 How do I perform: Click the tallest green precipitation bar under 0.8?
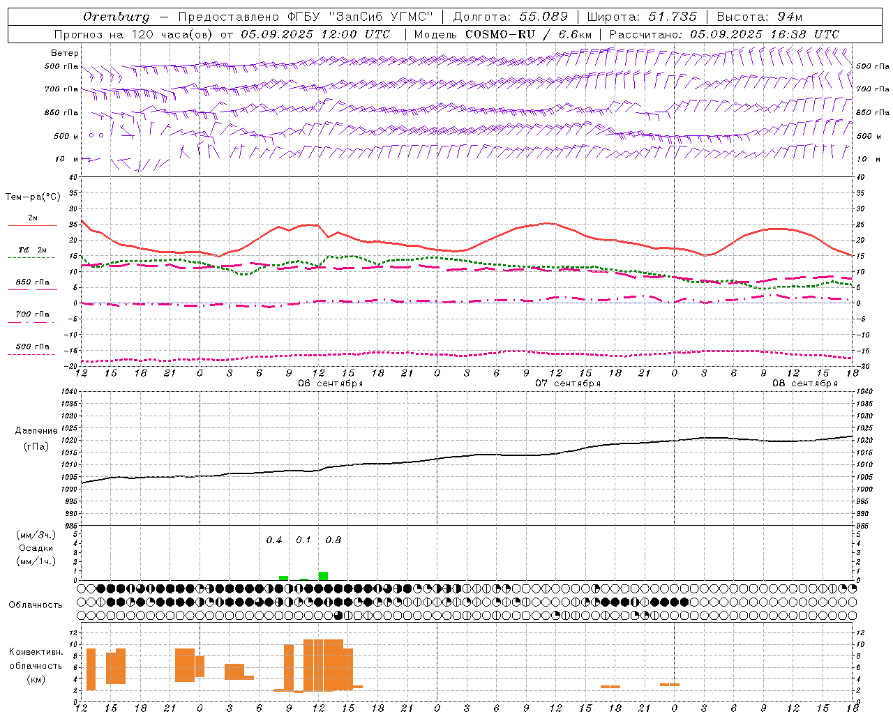(323, 576)
